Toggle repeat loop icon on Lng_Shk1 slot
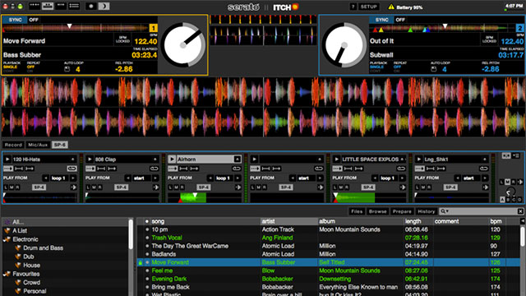 pyautogui.click(x=483, y=169)
